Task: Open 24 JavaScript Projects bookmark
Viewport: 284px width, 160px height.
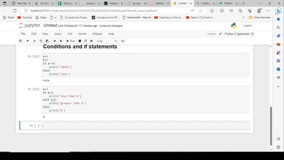Action: click(74, 18)
